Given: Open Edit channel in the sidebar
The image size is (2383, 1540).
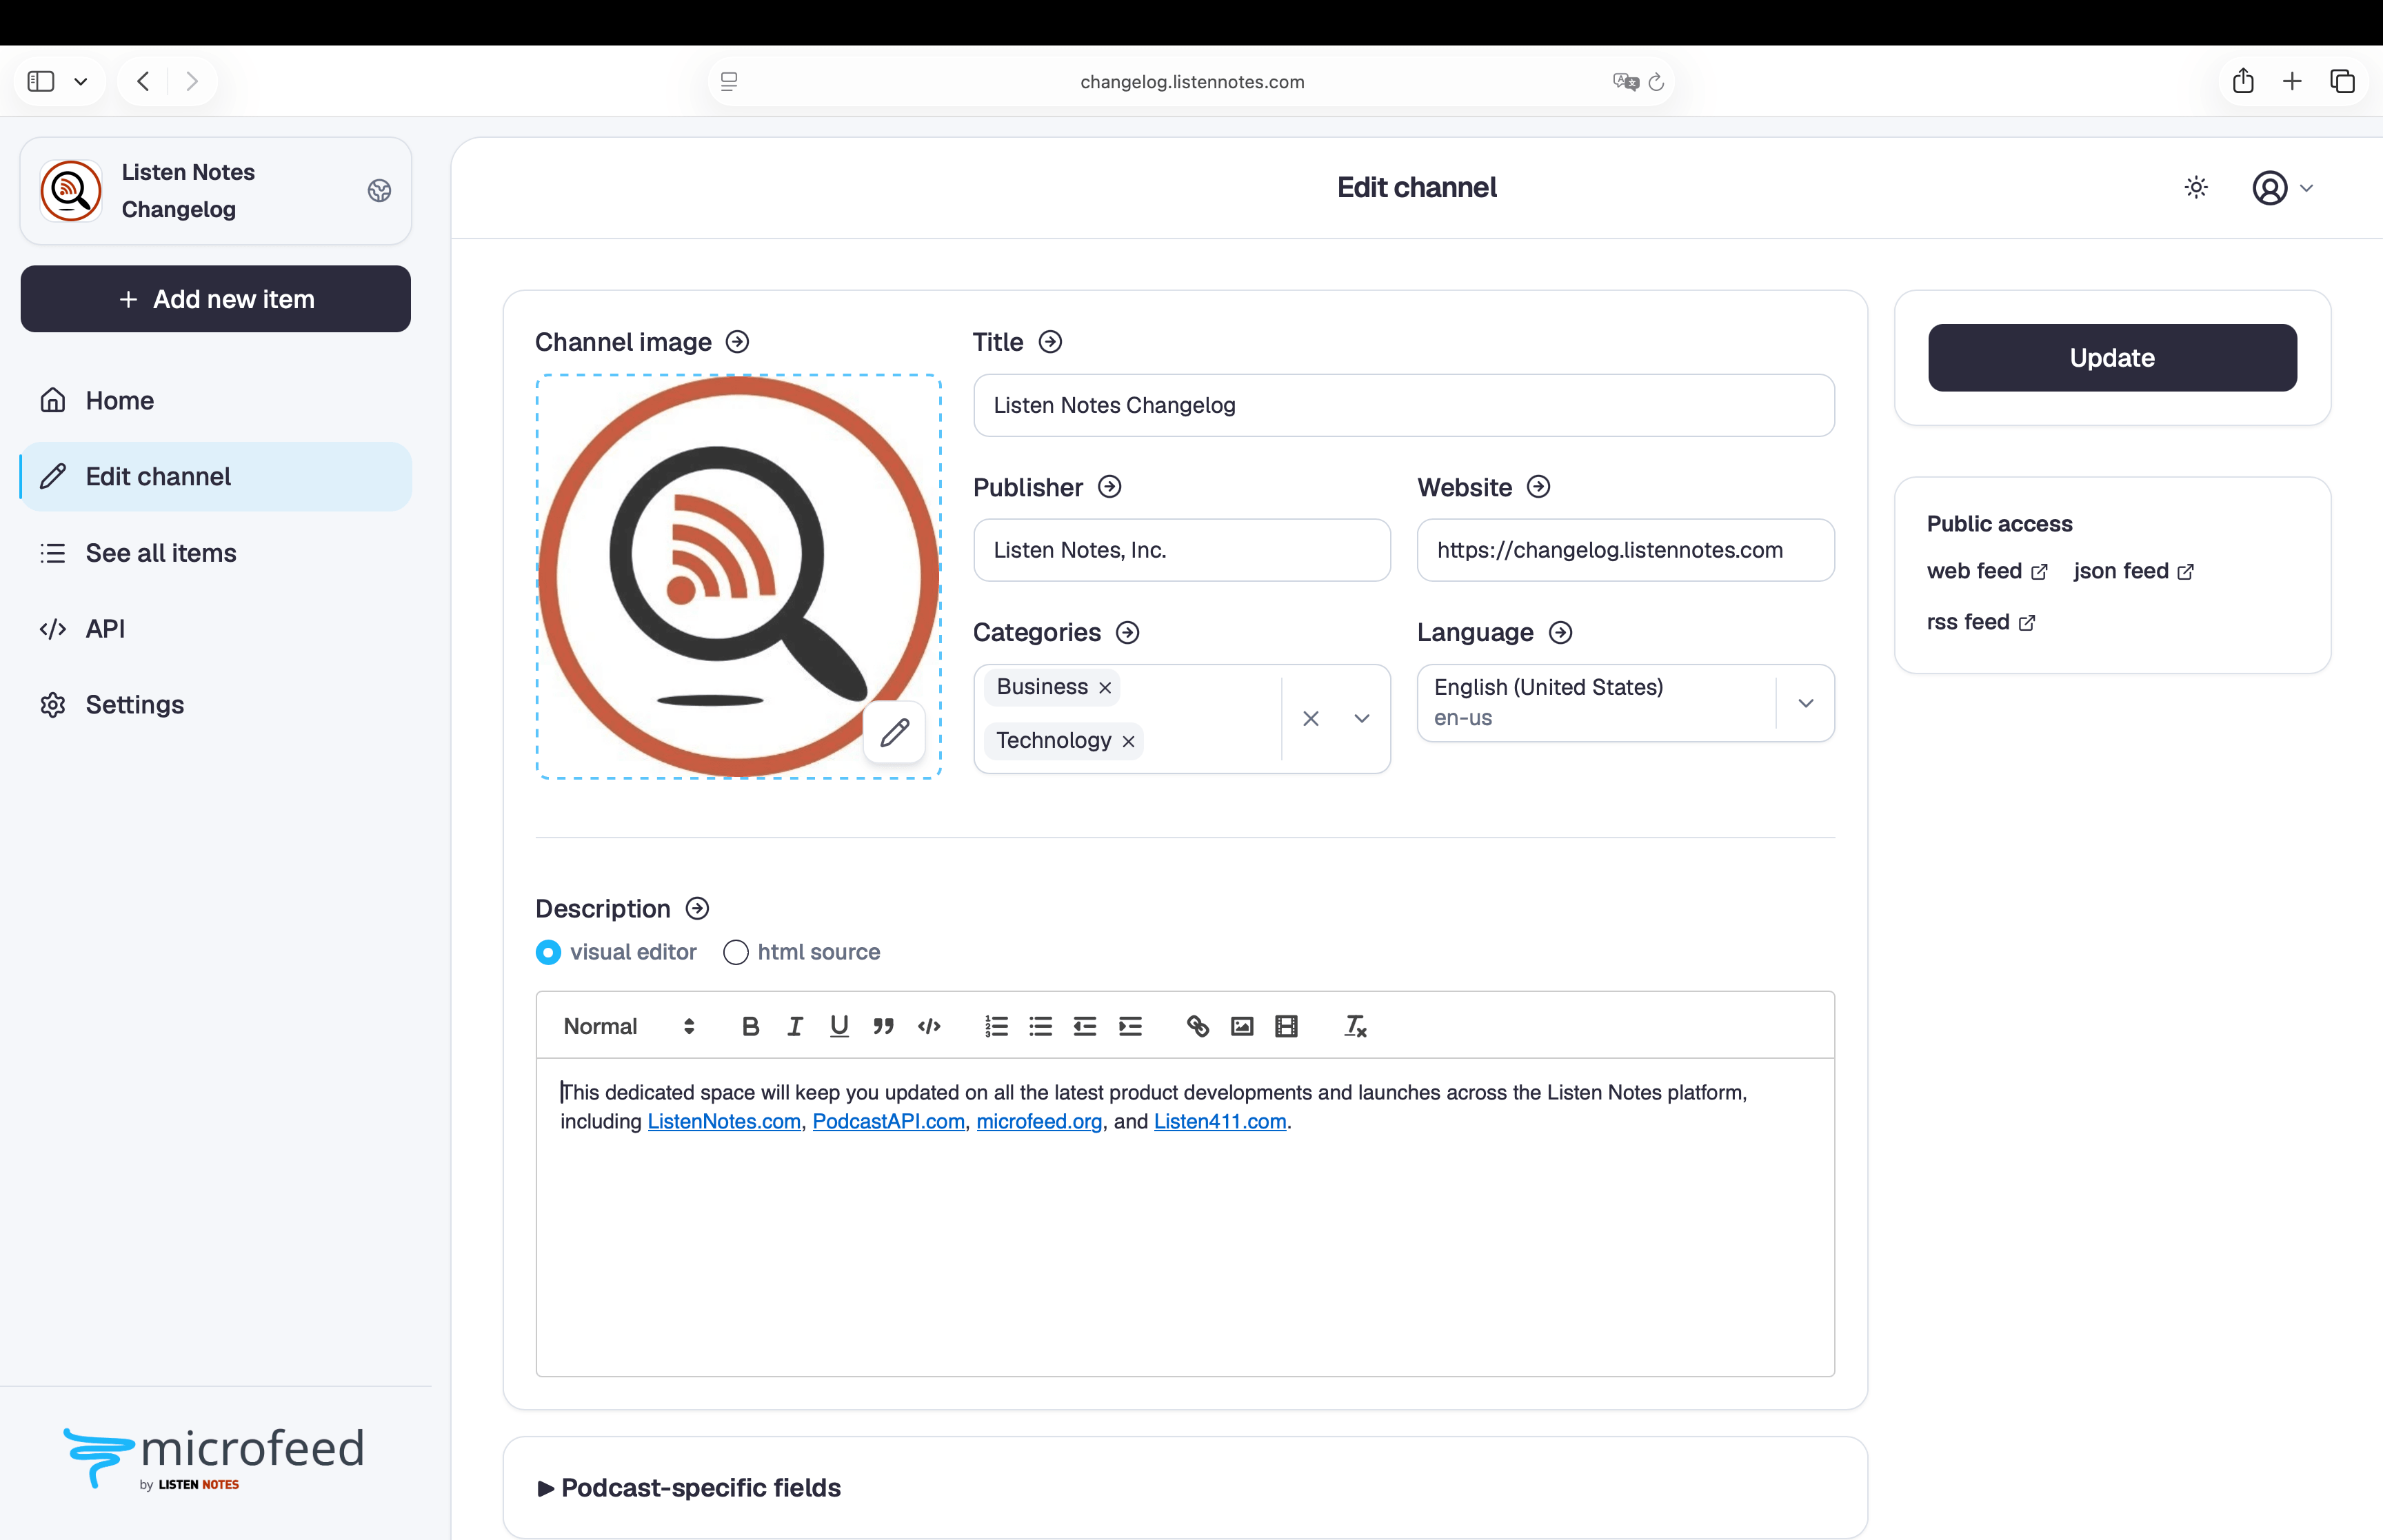Looking at the screenshot, I should click(216, 476).
